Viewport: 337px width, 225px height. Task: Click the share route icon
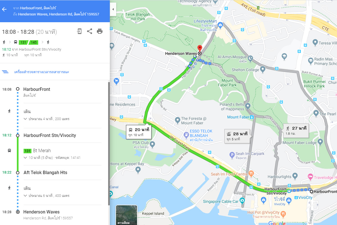(x=90, y=31)
